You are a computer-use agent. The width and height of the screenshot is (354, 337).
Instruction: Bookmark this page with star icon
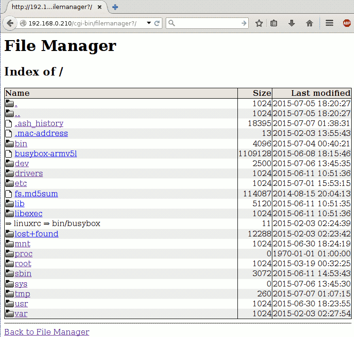click(x=259, y=23)
